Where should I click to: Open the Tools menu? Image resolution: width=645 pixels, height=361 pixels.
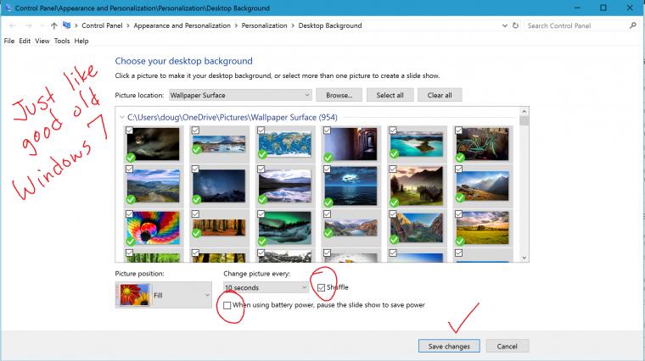click(x=62, y=41)
